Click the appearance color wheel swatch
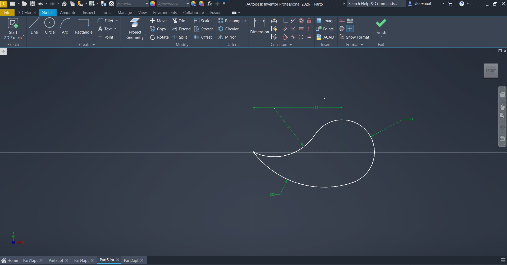 click(153, 4)
